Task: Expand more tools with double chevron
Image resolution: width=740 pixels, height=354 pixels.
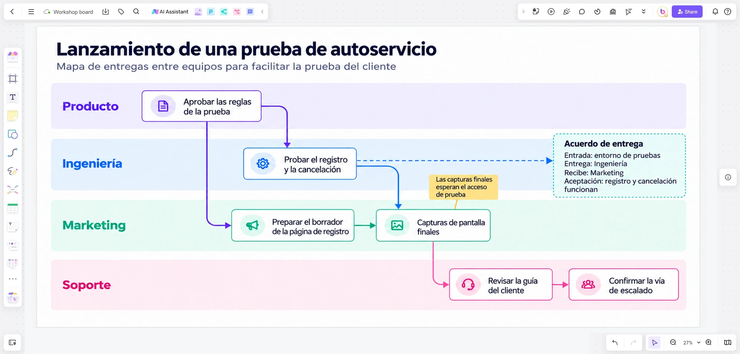Action: pyautogui.click(x=644, y=12)
